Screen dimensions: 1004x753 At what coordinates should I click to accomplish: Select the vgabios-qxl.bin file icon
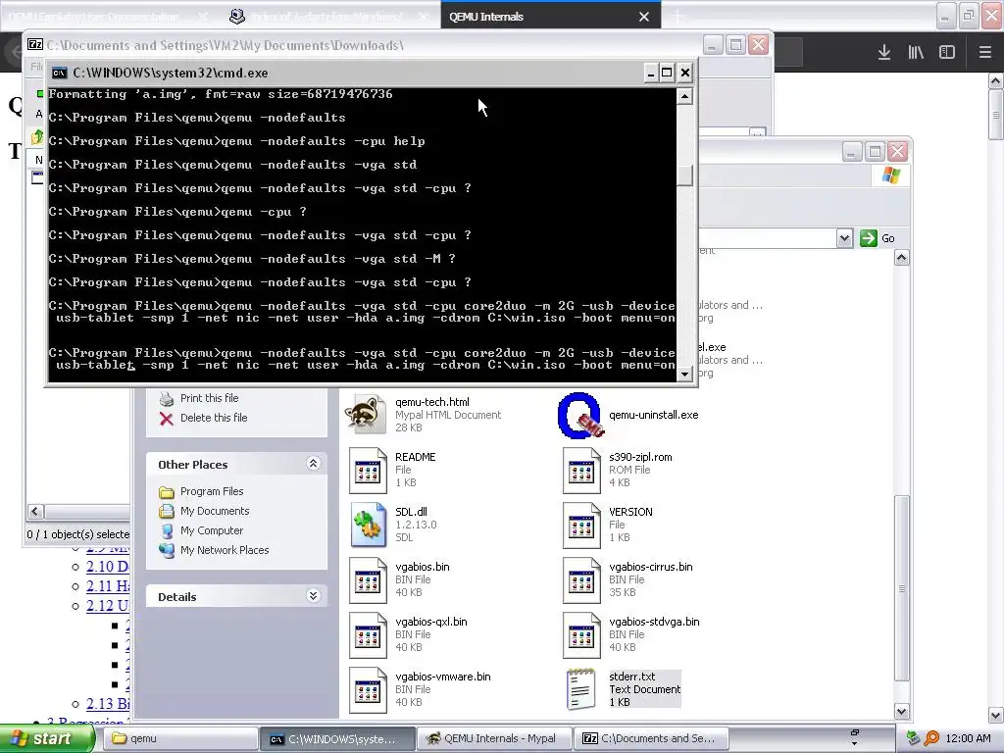tap(368, 635)
